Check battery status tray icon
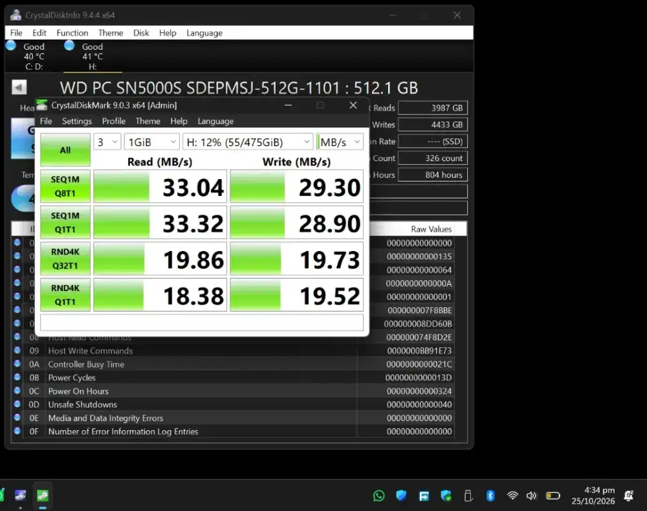The image size is (647, 511). tap(553, 495)
